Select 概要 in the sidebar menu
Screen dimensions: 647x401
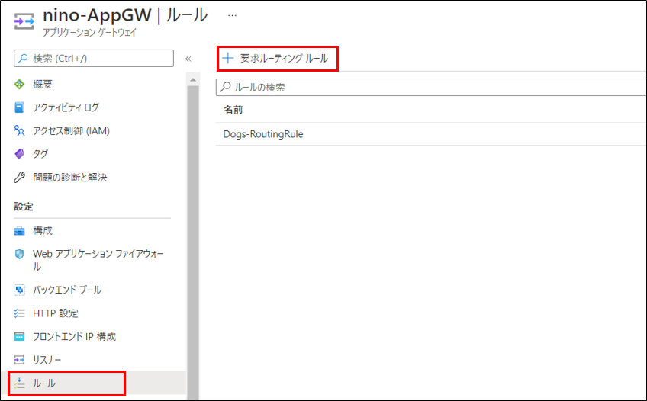click(x=43, y=84)
